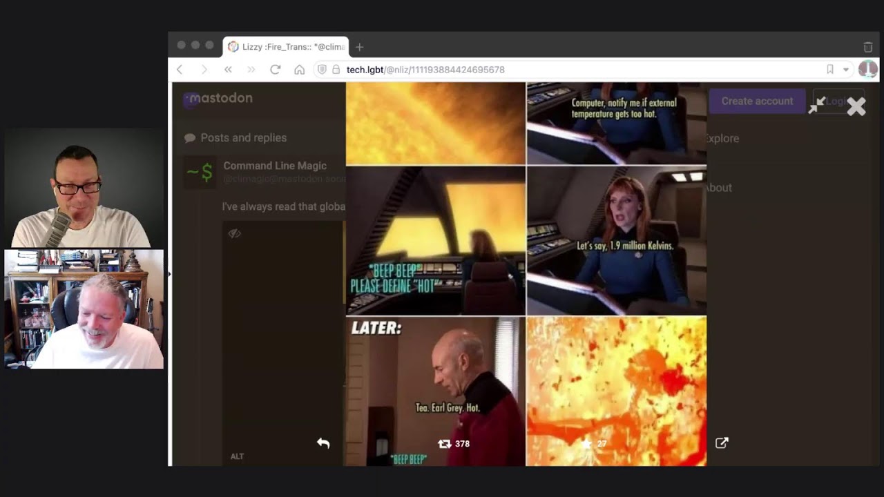Reply to the post with the reply arrow
The width and height of the screenshot is (884, 497).
point(323,443)
